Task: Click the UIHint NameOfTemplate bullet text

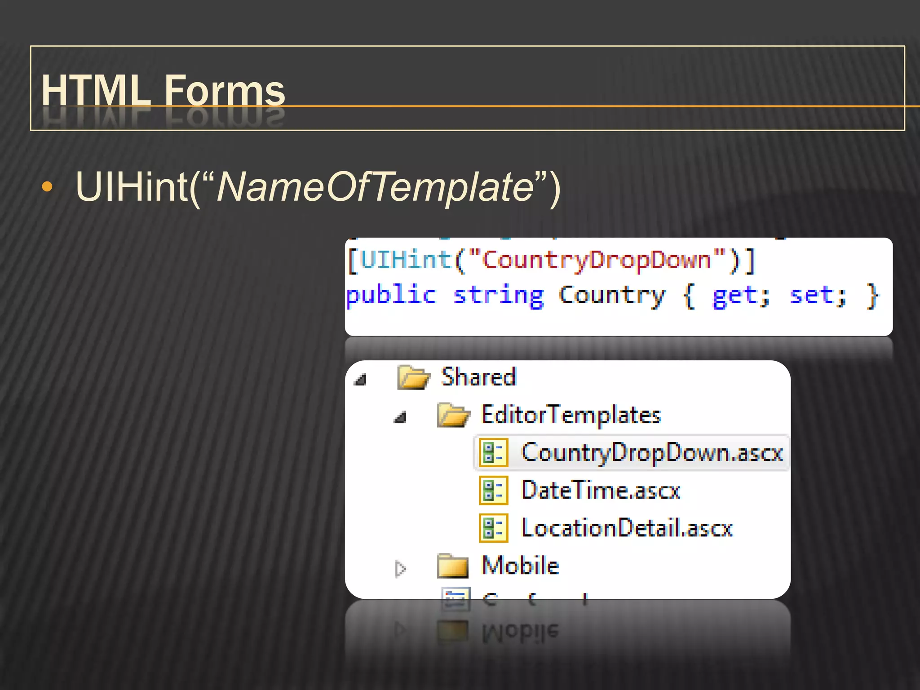Action: 318,187
